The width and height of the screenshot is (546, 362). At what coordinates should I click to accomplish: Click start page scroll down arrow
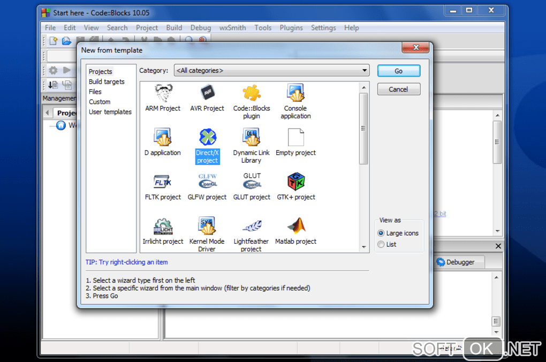click(498, 231)
